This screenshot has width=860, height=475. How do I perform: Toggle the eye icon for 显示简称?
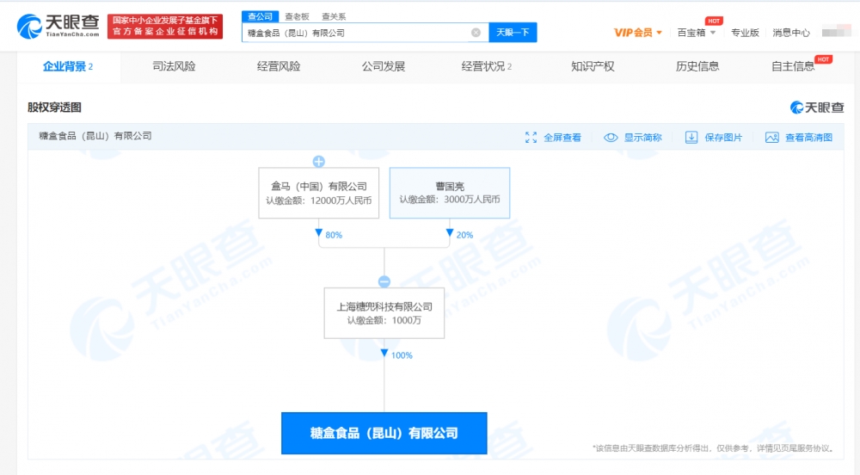pos(611,138)
